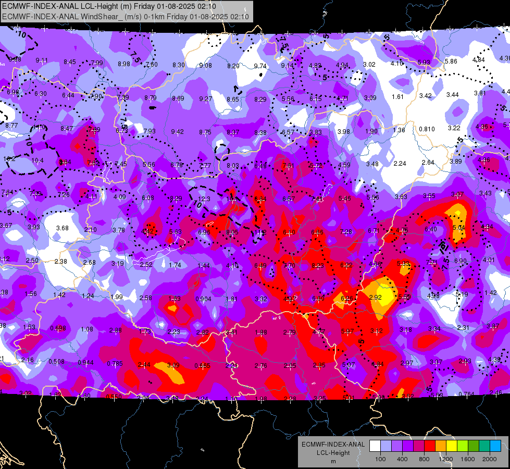Click the wind shear value 1.74
The height and width of the screenshot is (469, 510).
coord(175,265)
